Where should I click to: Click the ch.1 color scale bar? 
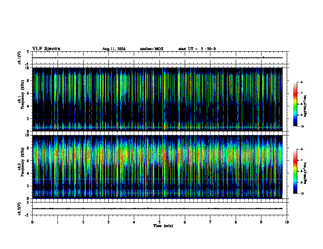tap(295, 104)
